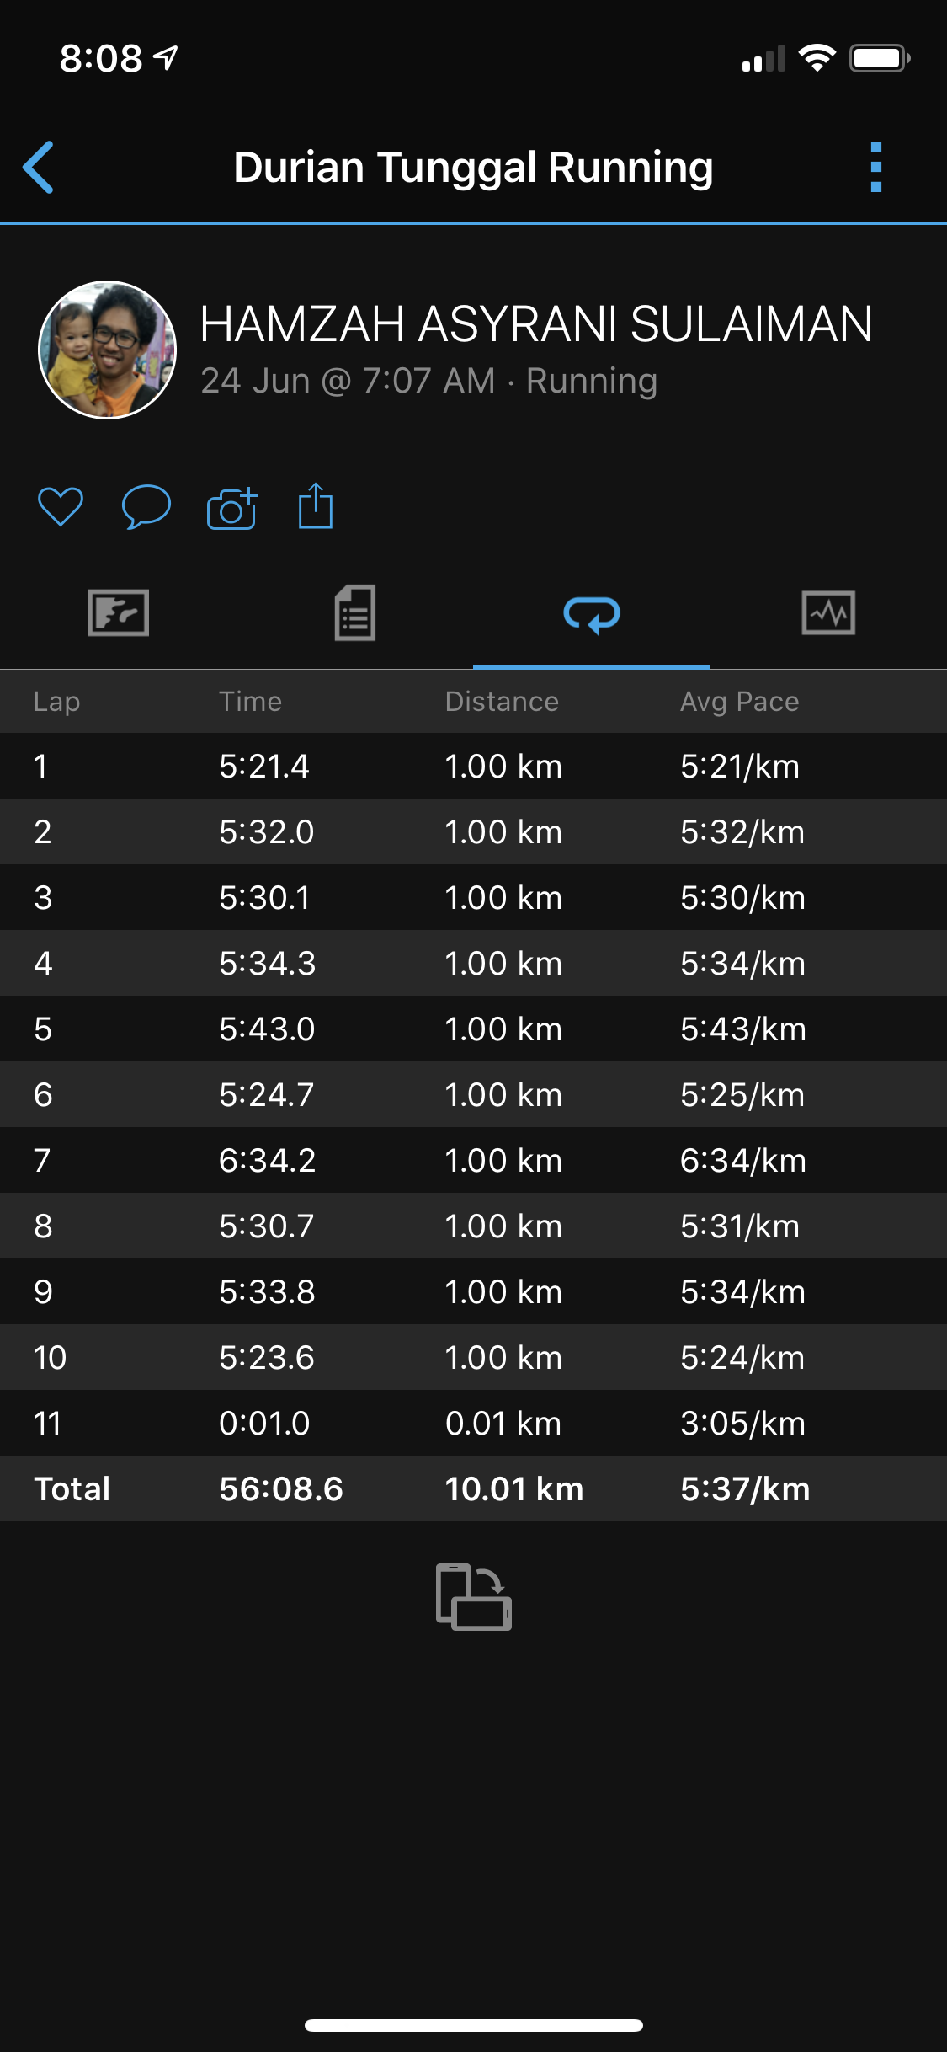The height and width of the screenshot is (2052, 947).
Task: Select lap 7 row with 6:34.2
Action: [473, 1160]
